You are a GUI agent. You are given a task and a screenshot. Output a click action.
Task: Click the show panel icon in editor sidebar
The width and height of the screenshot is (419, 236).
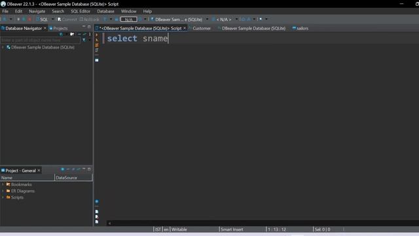(x=97, y=60)
